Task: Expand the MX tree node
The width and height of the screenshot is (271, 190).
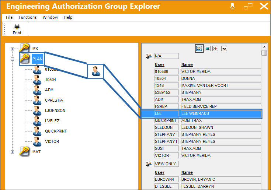Action: pyautogui.click(x=12, y=49)
